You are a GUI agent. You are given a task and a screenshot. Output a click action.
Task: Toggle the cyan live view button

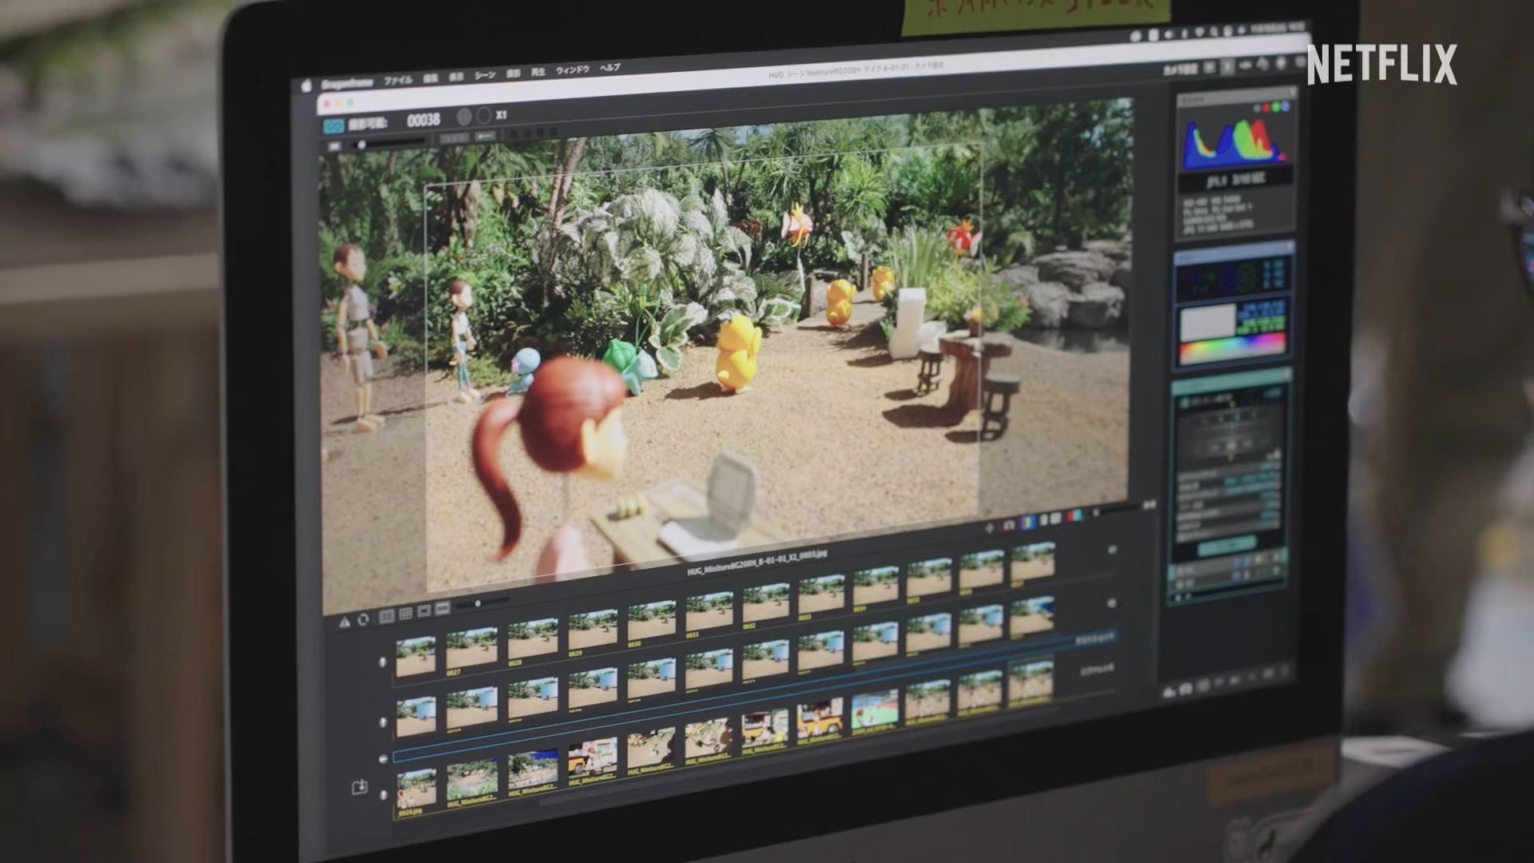click(333, 125)
